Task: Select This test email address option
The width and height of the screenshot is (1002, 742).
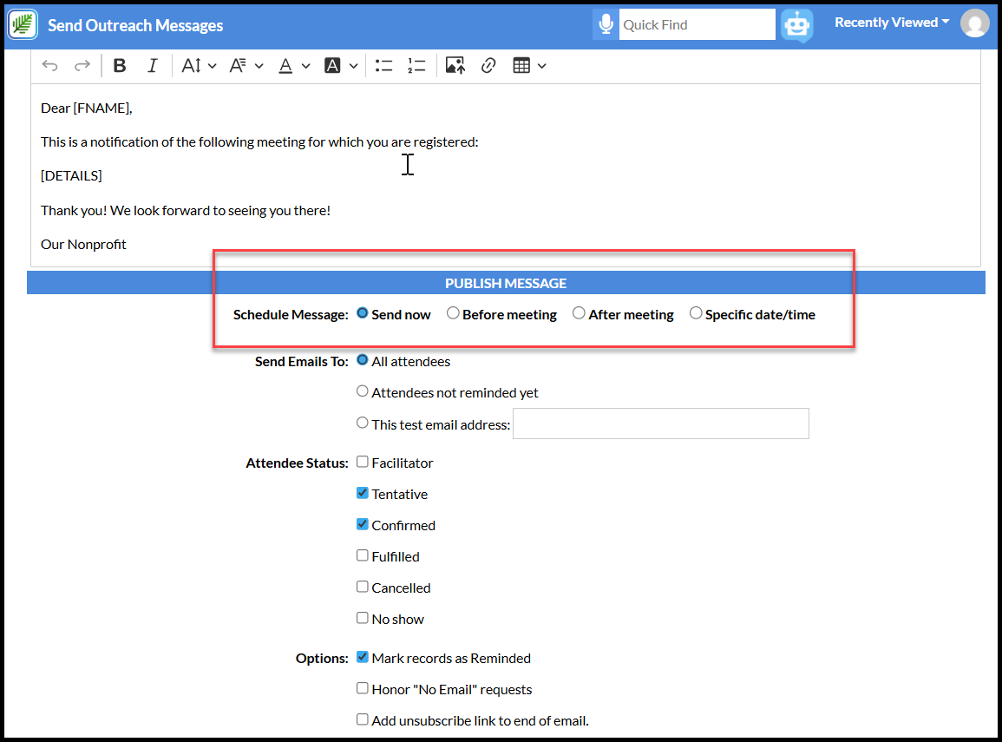Action: (x=363, y=424)
